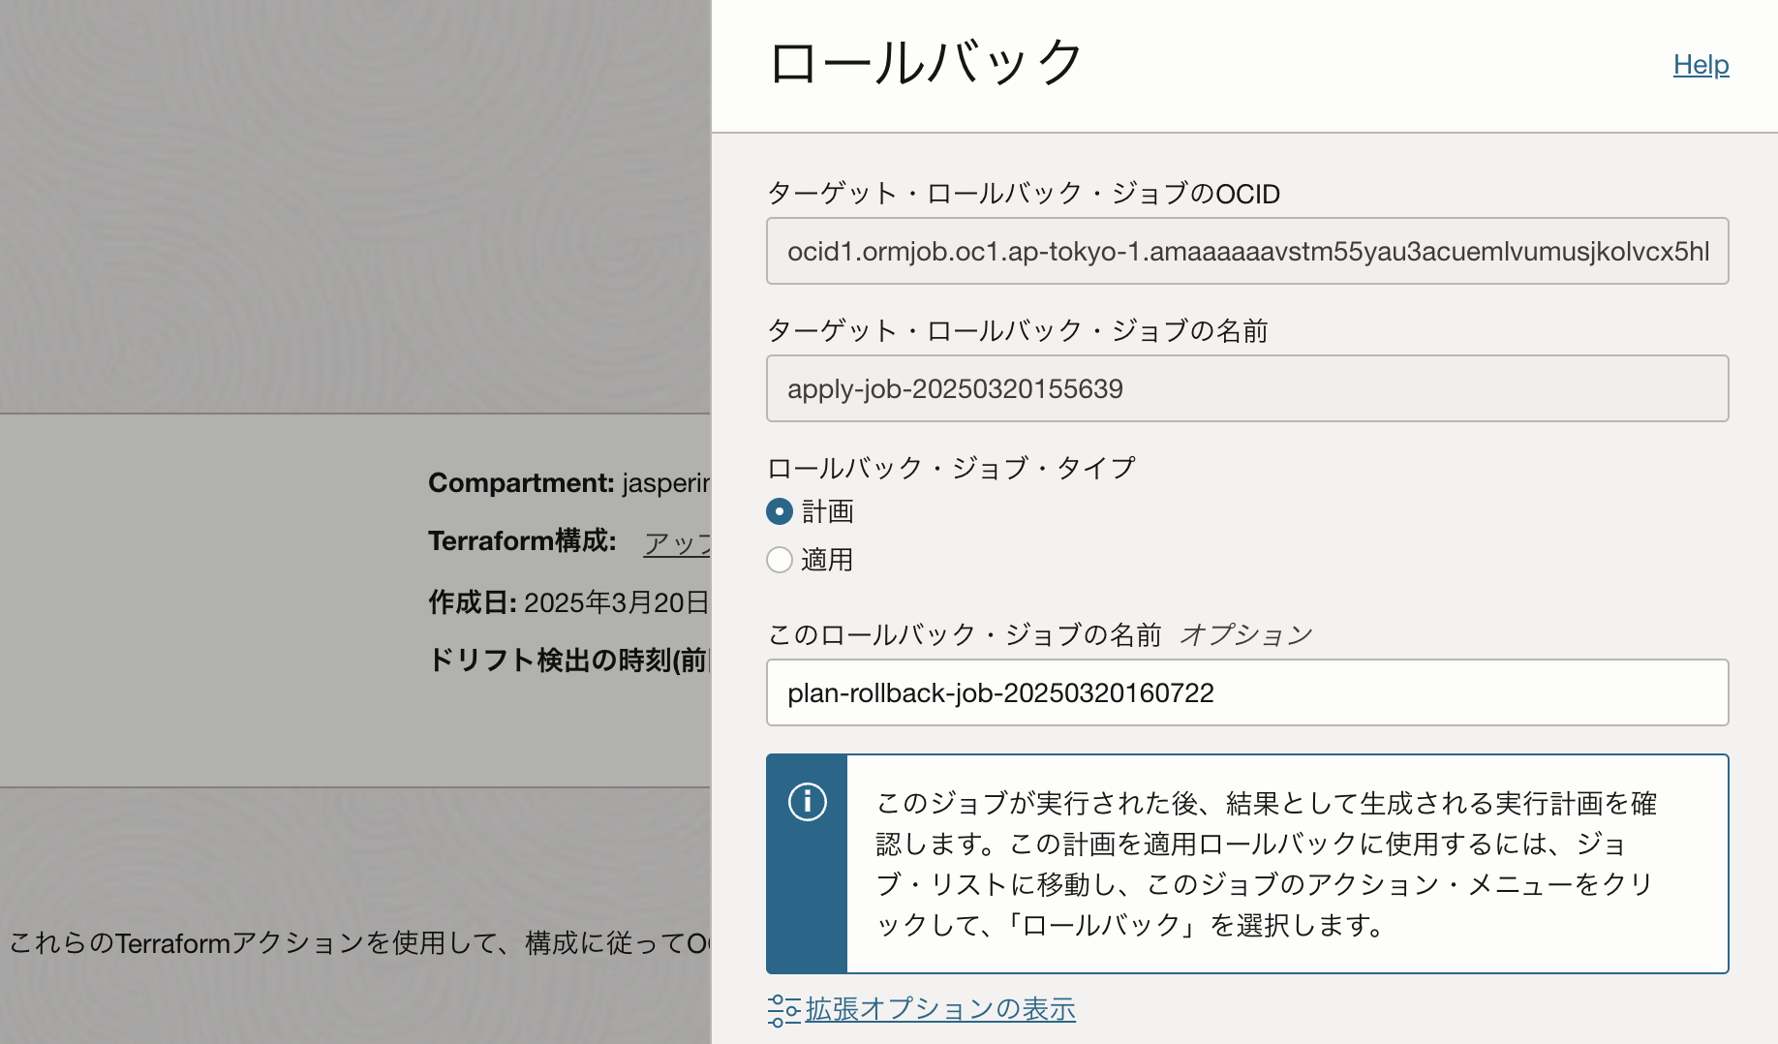Click the ターゲット・ロールバック・ジョブのOCID label

[x=1023, y=193]
